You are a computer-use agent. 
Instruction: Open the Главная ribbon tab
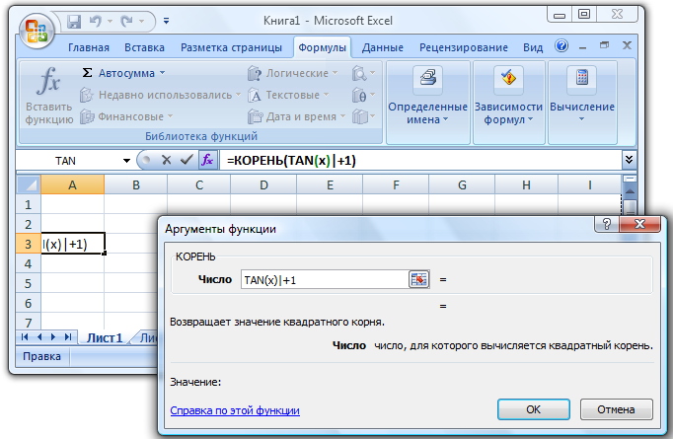[89, 47]
